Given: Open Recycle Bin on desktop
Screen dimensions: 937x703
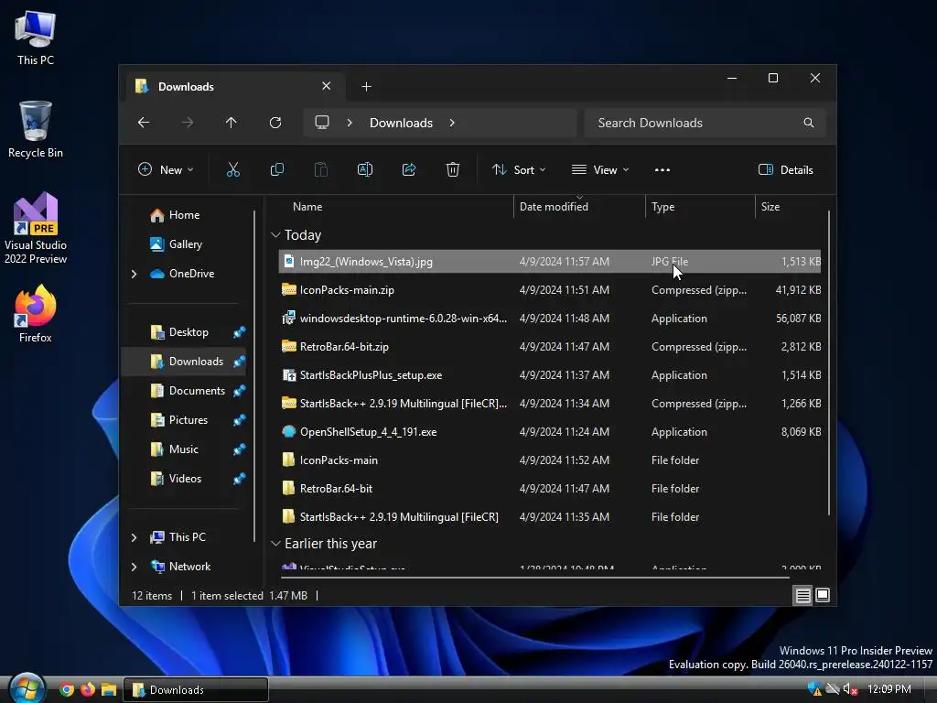Looking at the screenshot, I should [x=36, y=129].
